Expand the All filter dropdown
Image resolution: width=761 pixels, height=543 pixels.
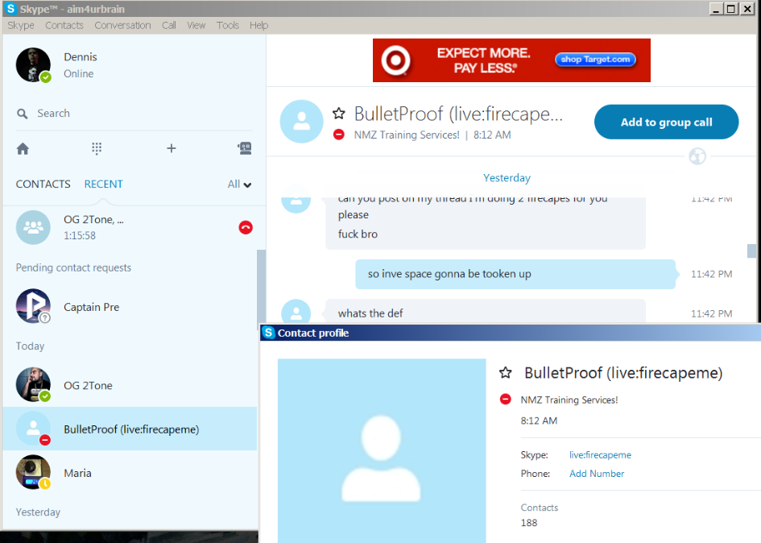coord(239,184)
